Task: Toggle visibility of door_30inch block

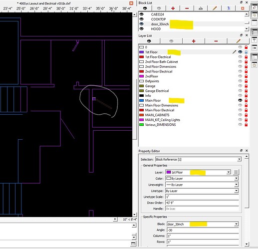Action: point(142,24)
